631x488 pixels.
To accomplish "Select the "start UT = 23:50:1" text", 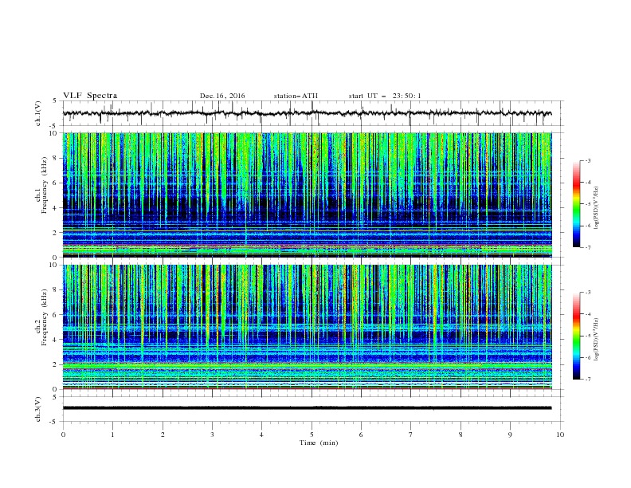I will (x=385, y=96).
